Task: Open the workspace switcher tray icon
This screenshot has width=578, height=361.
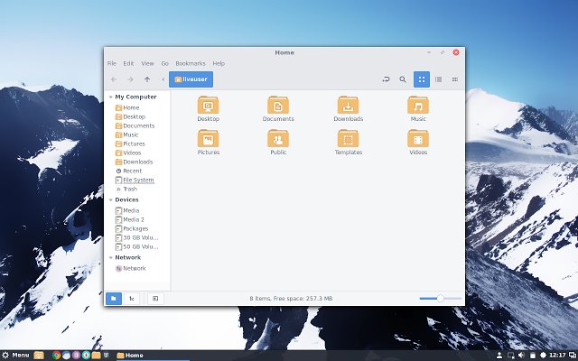Action: (x=573, y=355)
